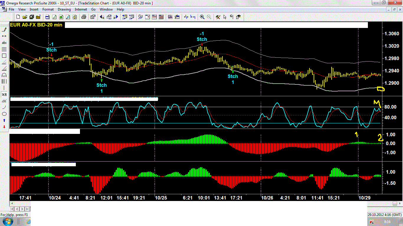Select the blue up arrow drawing tool
Screen dimensions: 403x226
pos(4,120)
